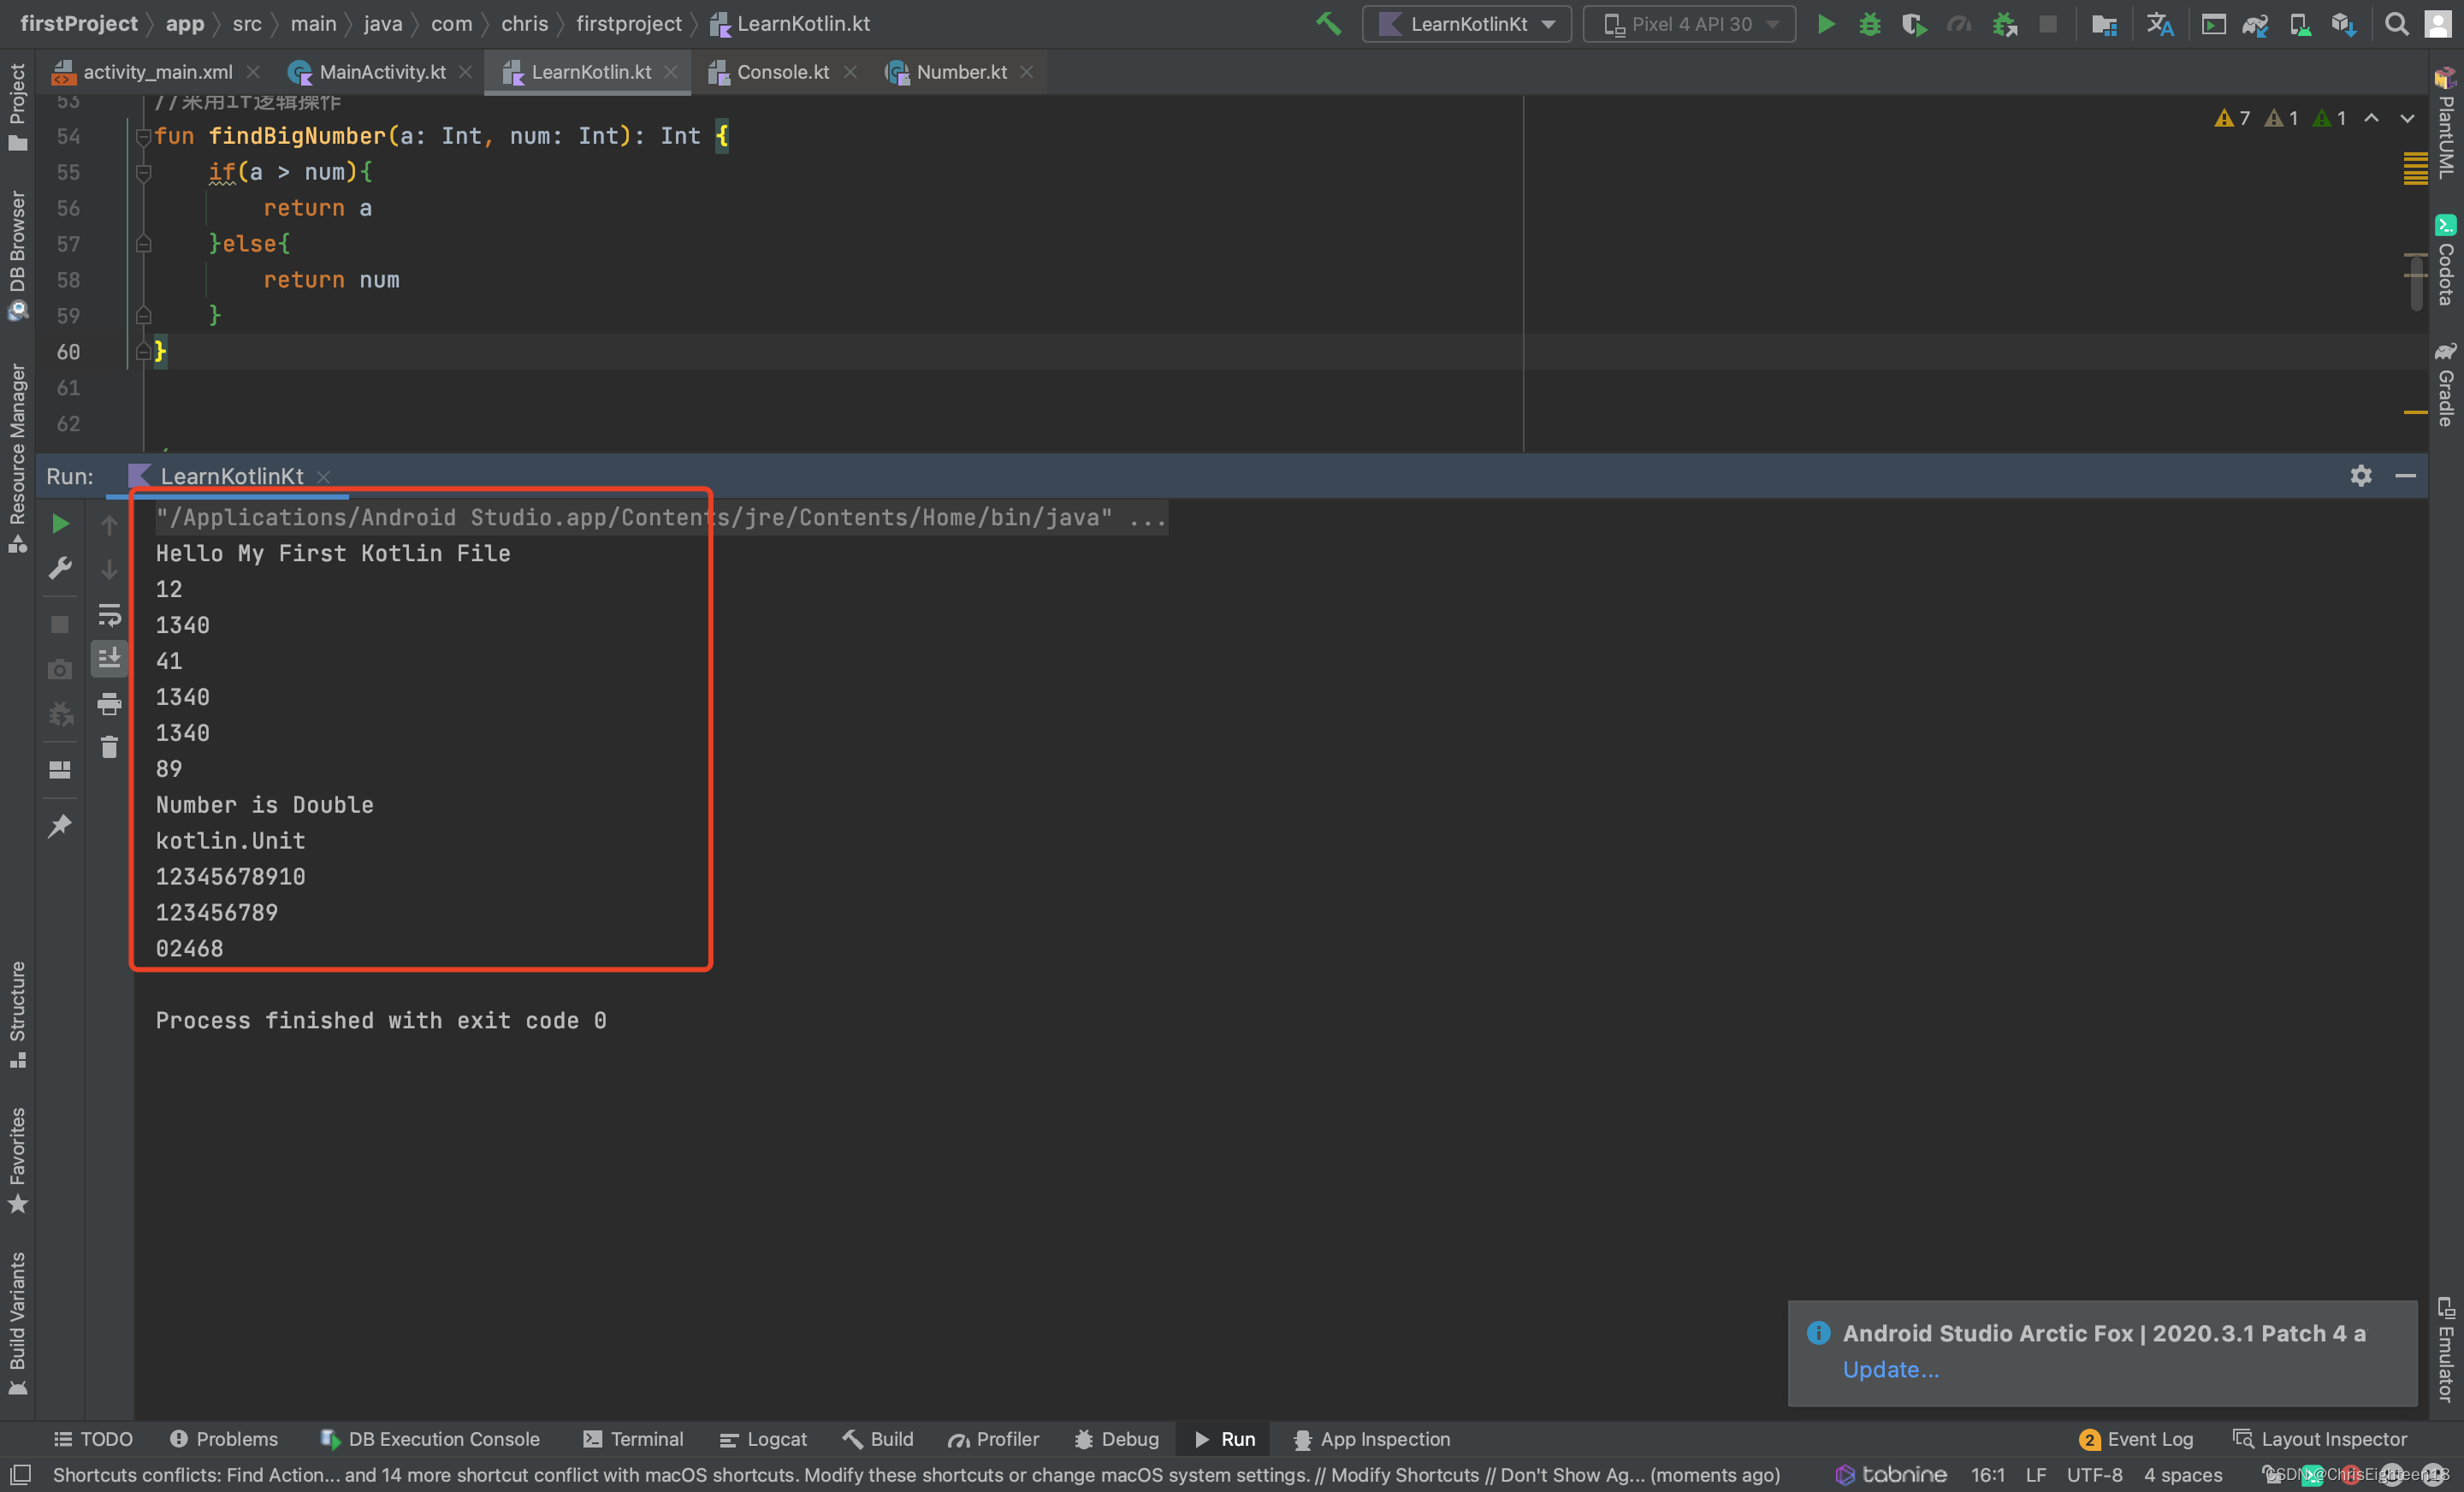The width and height of the screenshot is (2464, 1492).
Task: Start the Debug bug icon in toolbar
Action: coord(1869,24)
